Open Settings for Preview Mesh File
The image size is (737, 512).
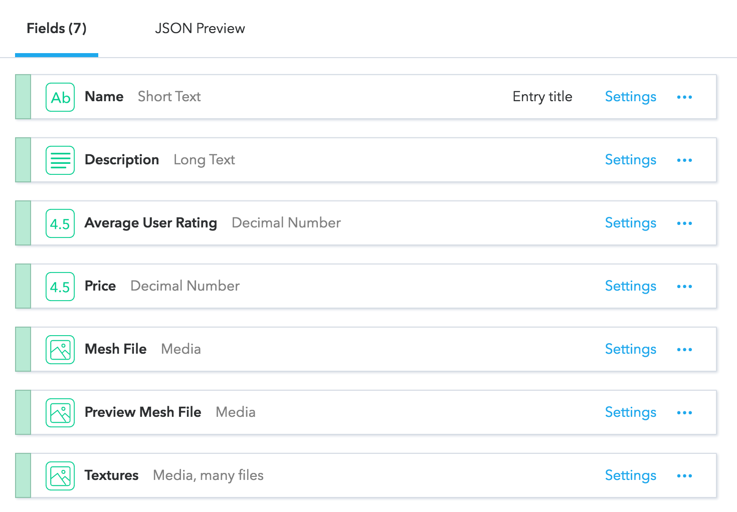point(630,412)
